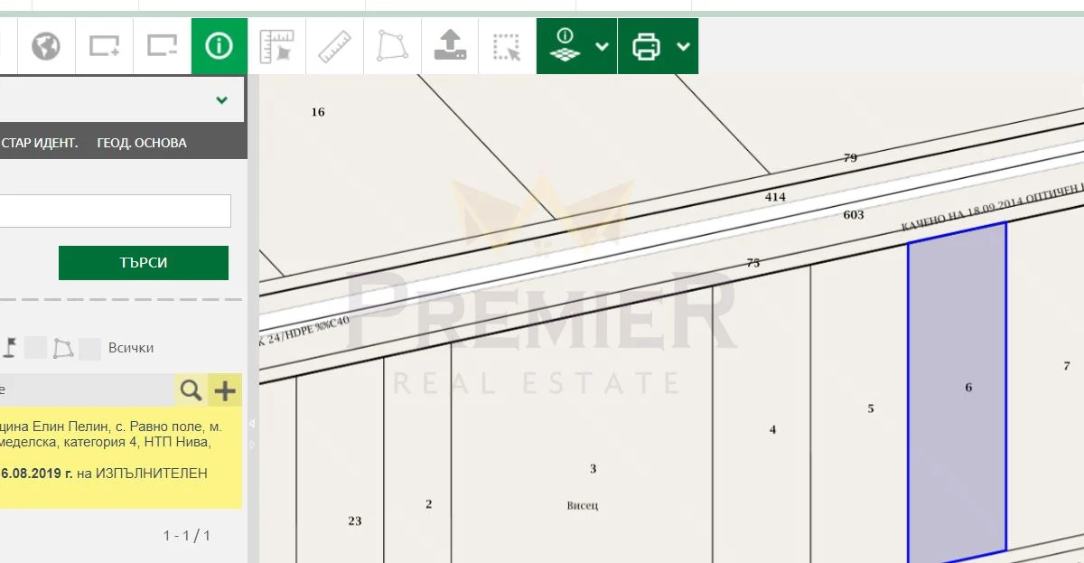Viewport: 1084px width, 563px height.
Task: Select the zoom-in rectangle tool
Action: click(104, 46)
